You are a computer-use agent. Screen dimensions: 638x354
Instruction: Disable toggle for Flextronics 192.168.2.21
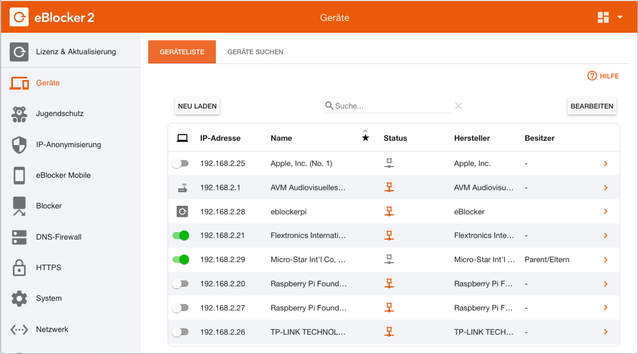pos(180,236)
